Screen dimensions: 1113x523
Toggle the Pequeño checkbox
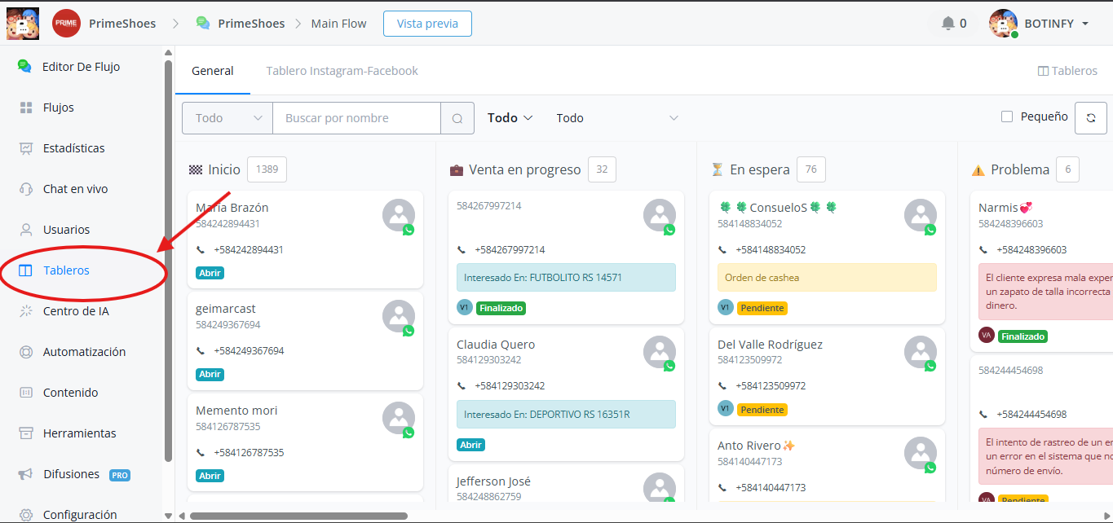pos(1007,116)
